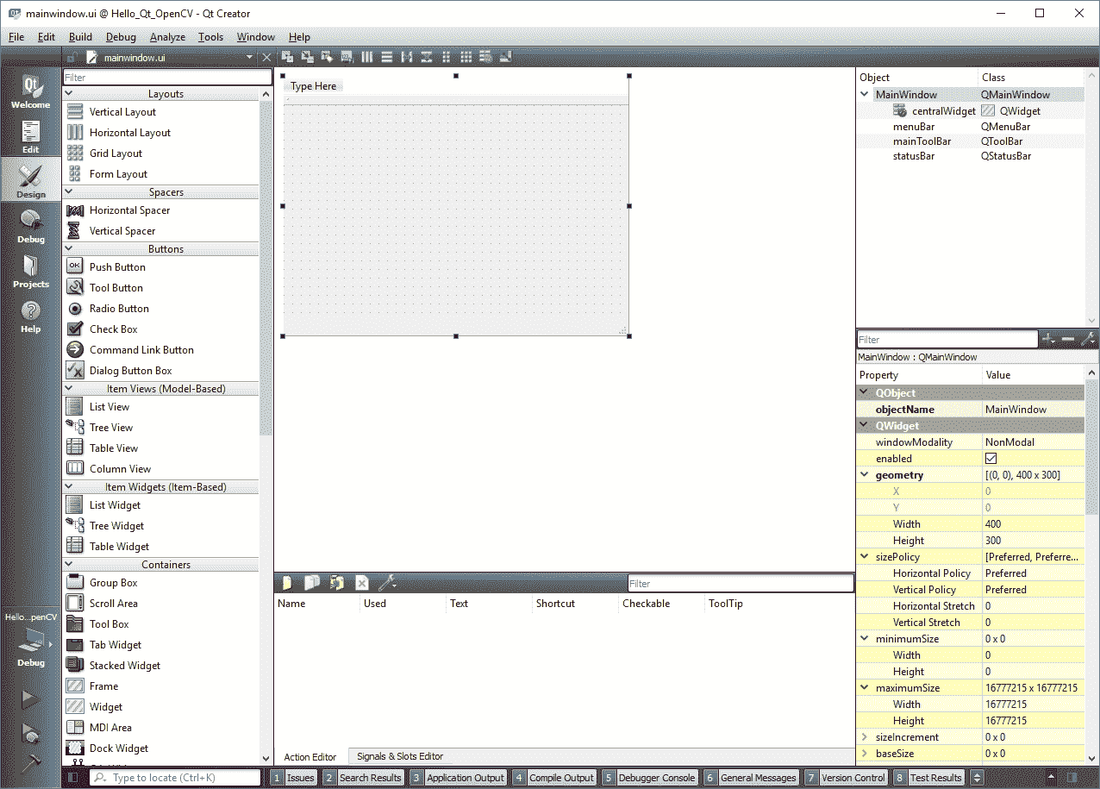Switch to Signals & Slots Editor tab
The height and width of the screenshot is (789, 1100).
pos(399,756)
